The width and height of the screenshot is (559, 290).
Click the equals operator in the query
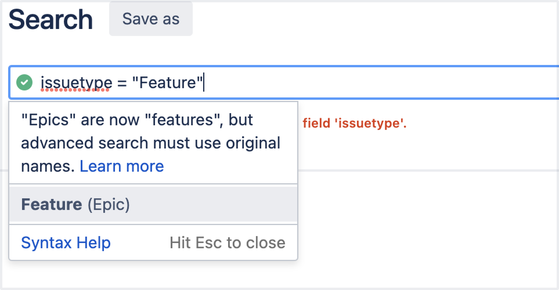pos(122,83)
